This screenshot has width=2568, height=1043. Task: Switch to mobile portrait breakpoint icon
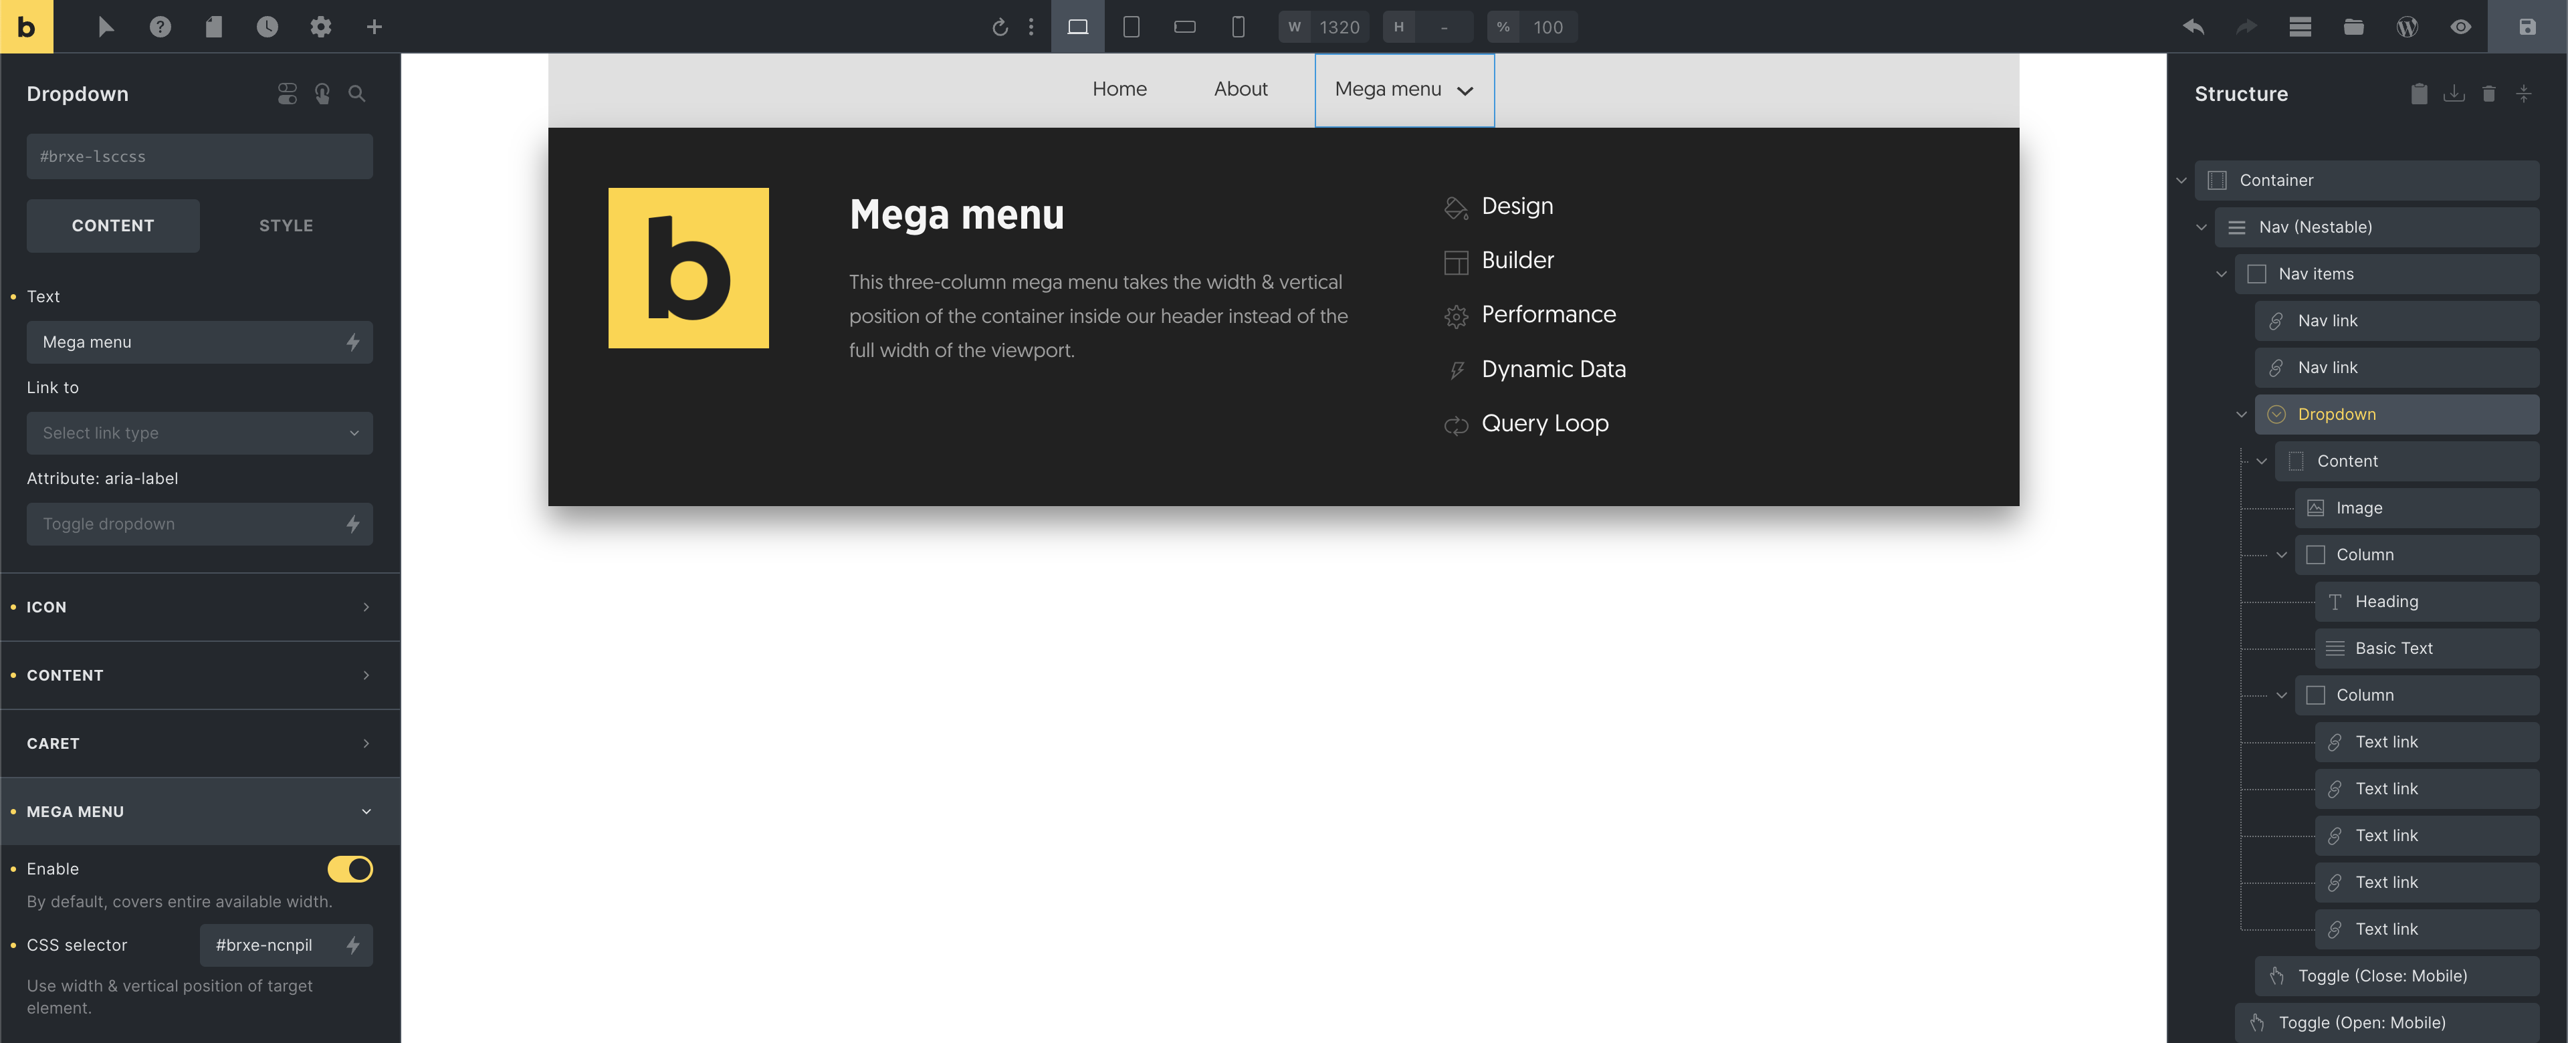tap(1237, 27)
